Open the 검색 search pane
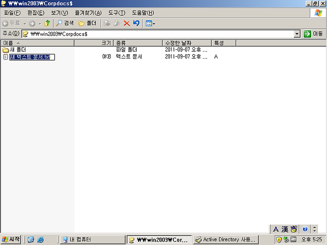This screenshot has width=327, height=245. [65, 23]
